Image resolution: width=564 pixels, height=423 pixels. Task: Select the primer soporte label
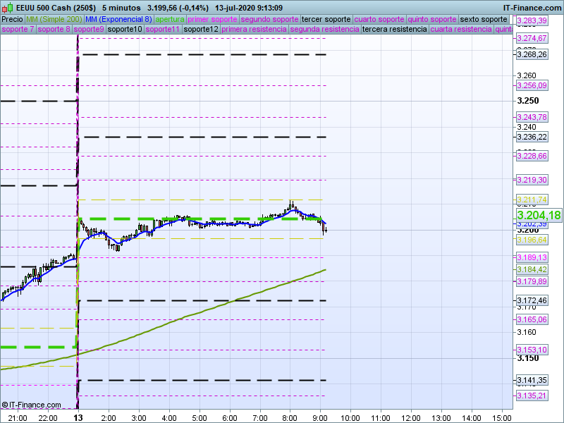213,19
